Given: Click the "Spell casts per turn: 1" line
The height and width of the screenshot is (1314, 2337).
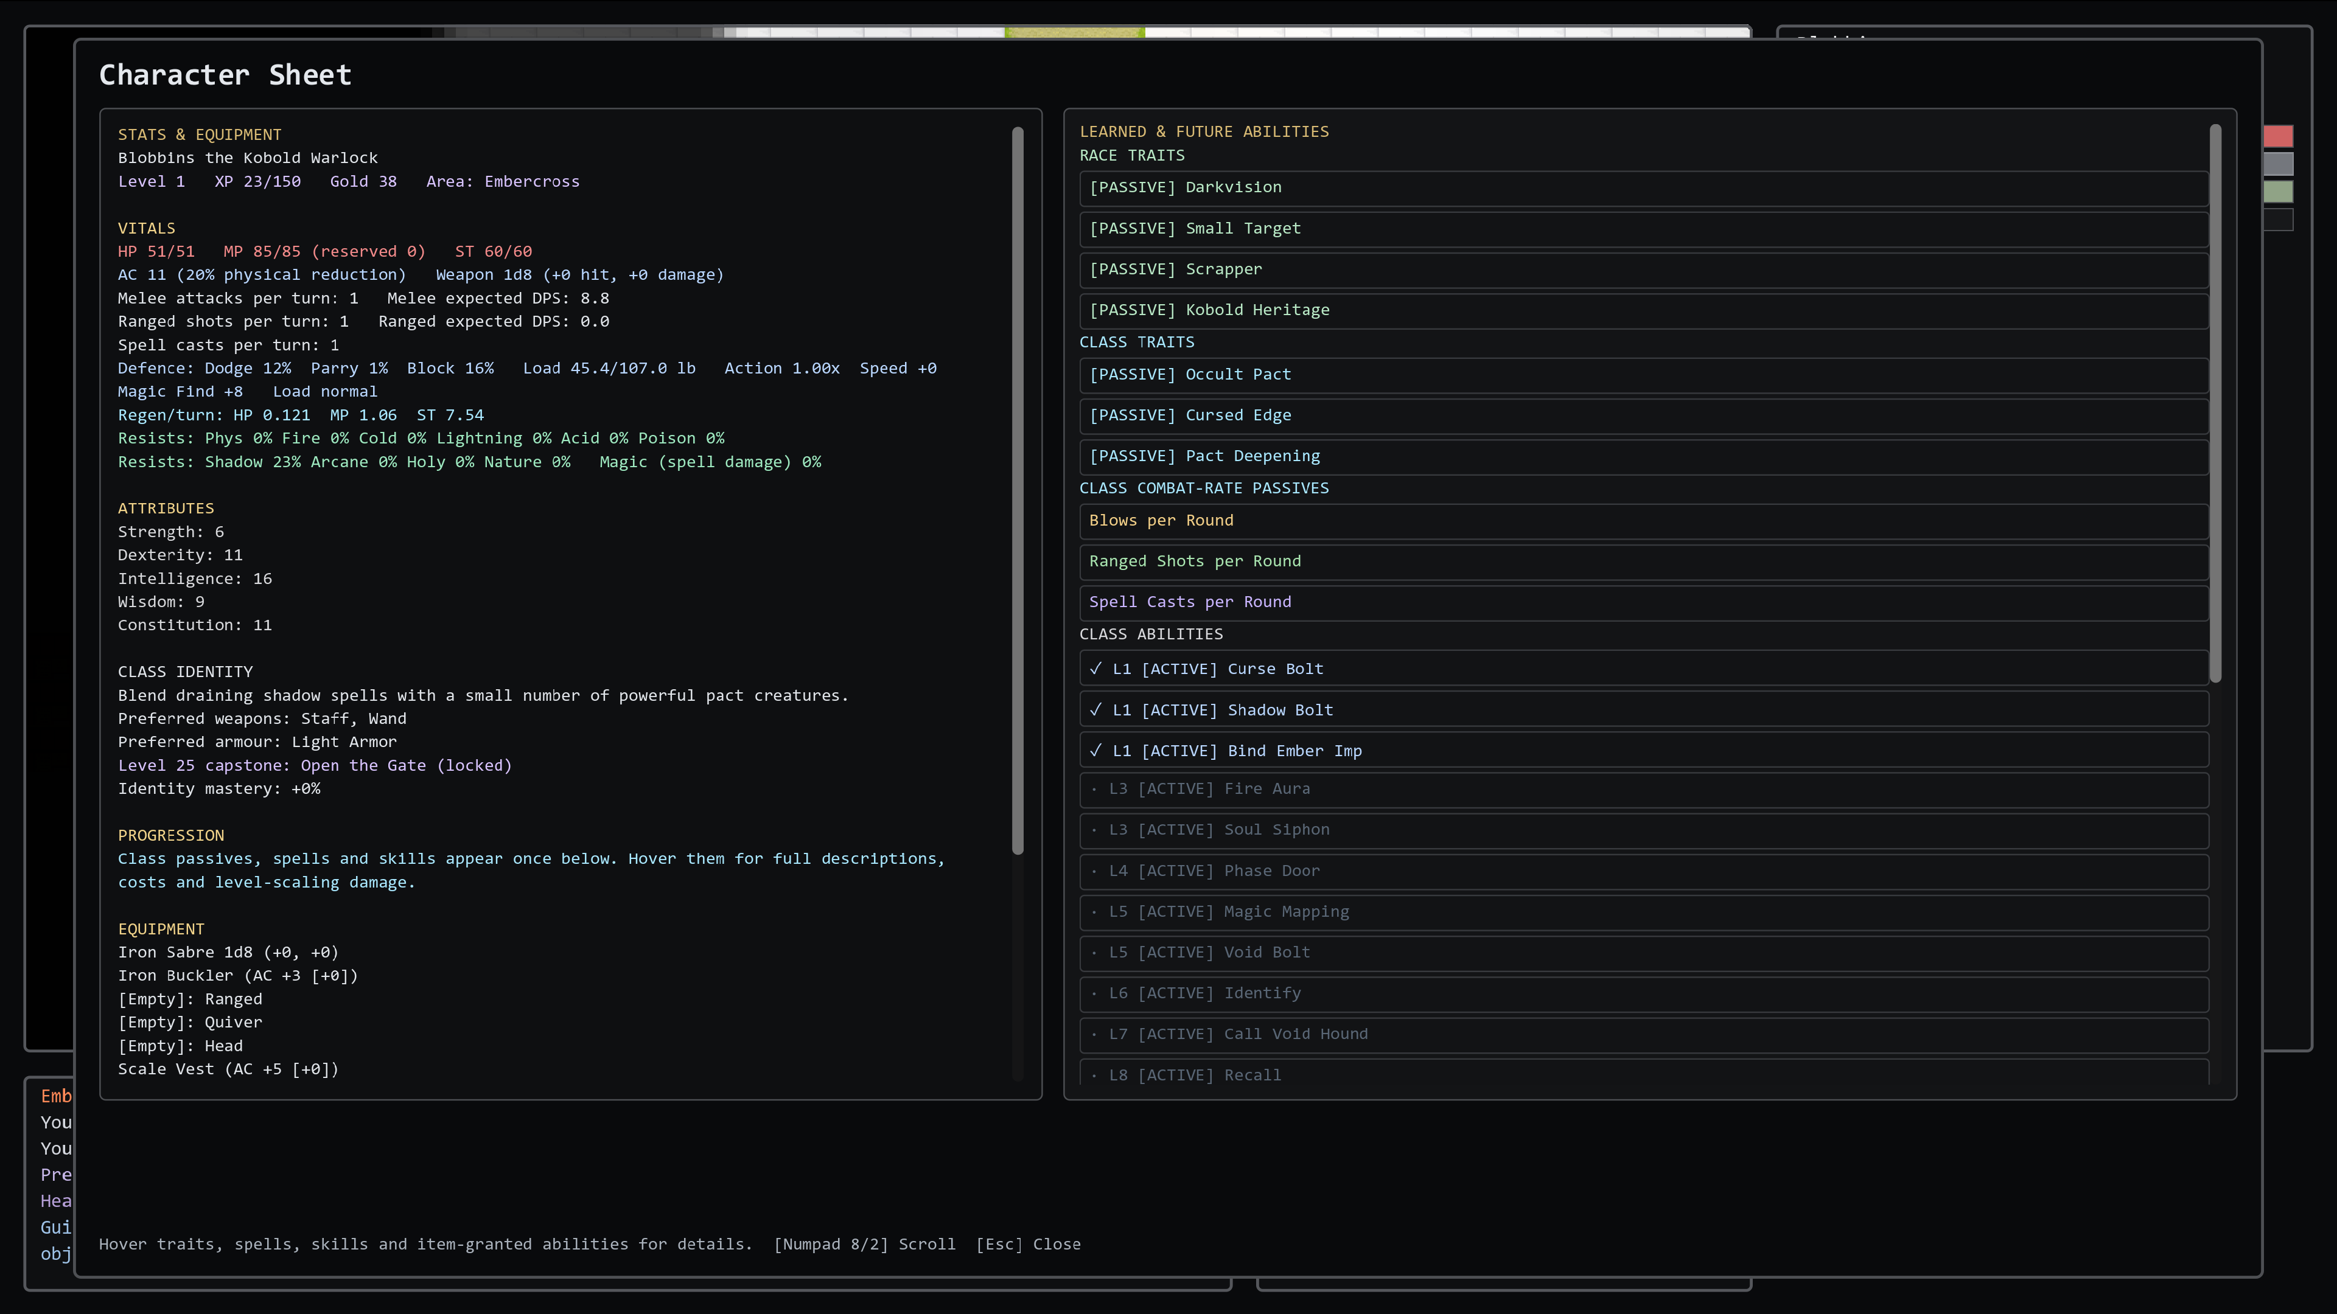Looking at the screenshot, I should (229, 346).
